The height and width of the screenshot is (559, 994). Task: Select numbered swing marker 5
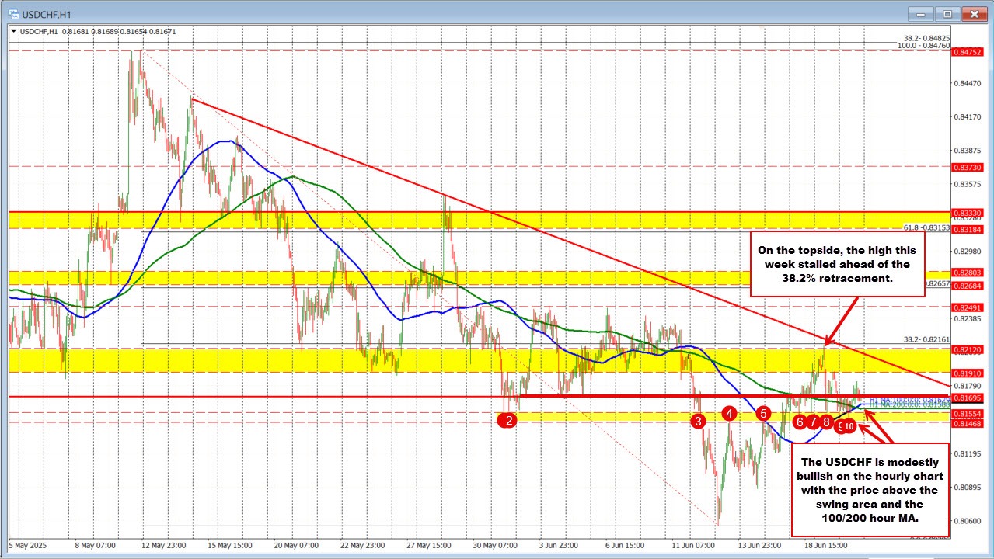click(x=762, y=414)
